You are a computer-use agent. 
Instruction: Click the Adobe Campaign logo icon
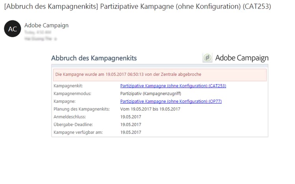coord(207,58)
